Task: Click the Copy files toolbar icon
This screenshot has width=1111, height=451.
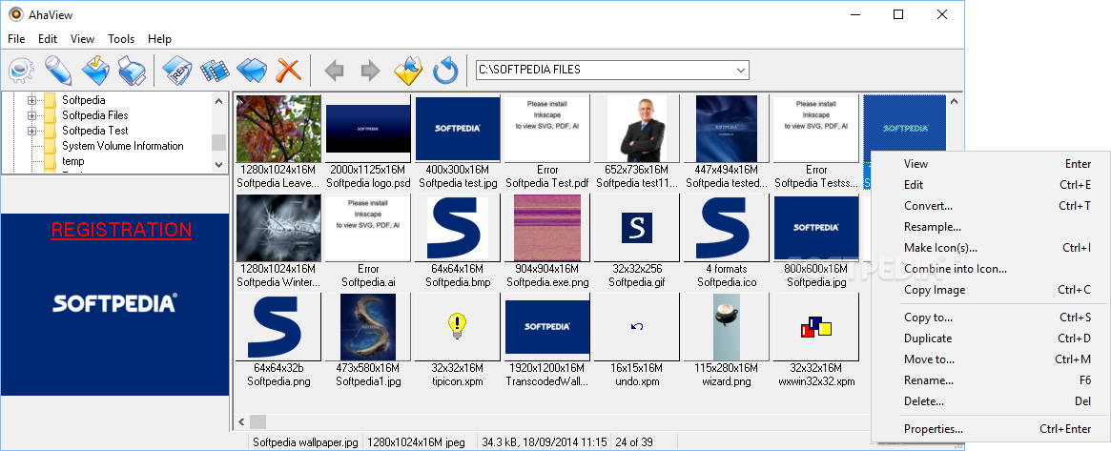Action: pos(251,71)
